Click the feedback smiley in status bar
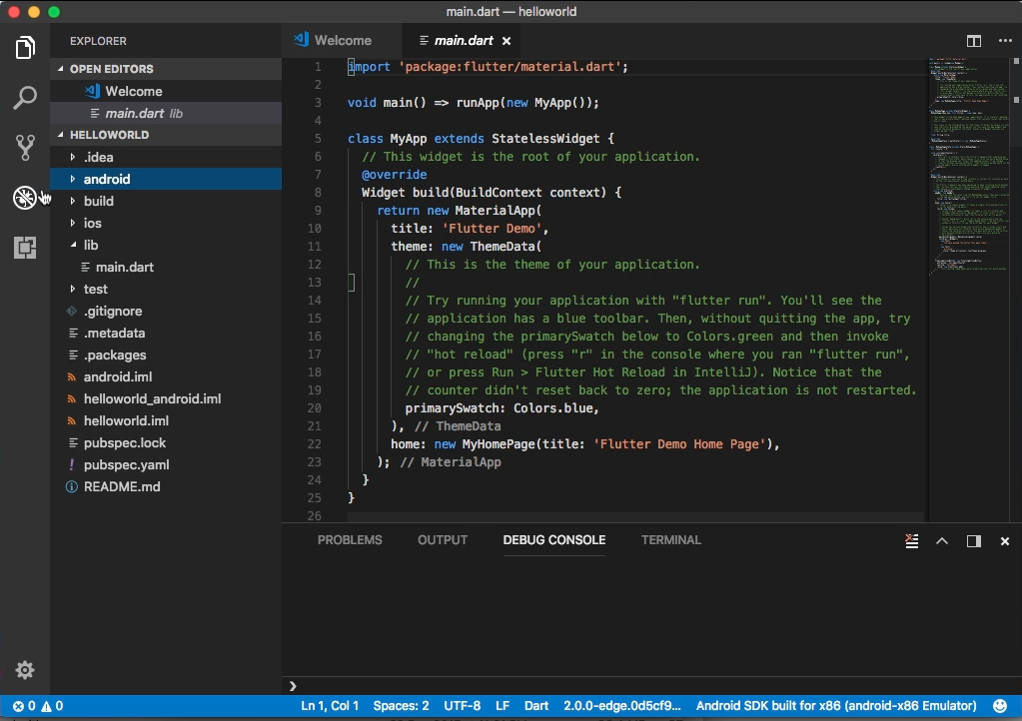Viewport: 1022px width, 721px height. point(999,706)
